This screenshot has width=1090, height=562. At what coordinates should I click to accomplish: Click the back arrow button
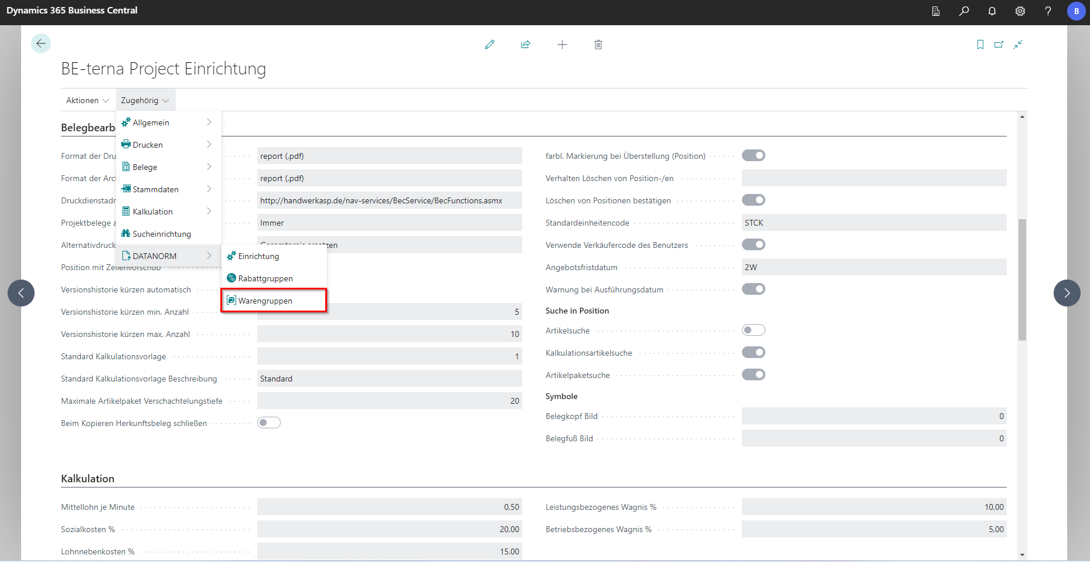[41, 43]
